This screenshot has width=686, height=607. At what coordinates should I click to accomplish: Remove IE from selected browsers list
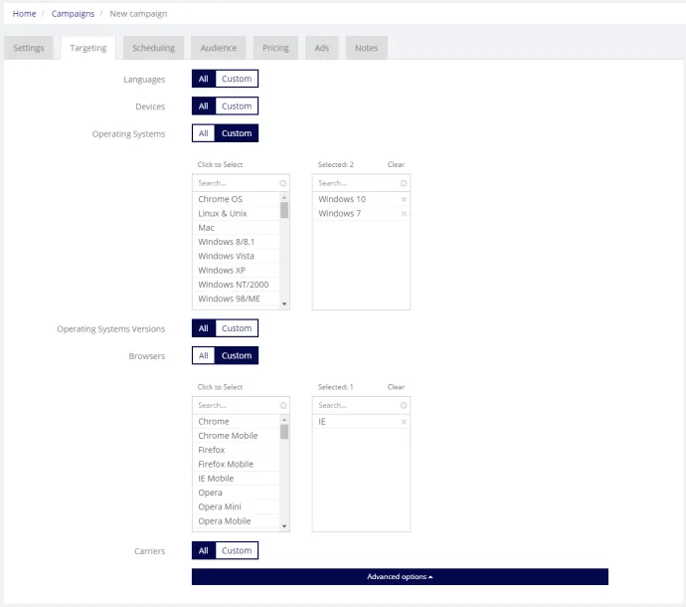tap(404, 422)
